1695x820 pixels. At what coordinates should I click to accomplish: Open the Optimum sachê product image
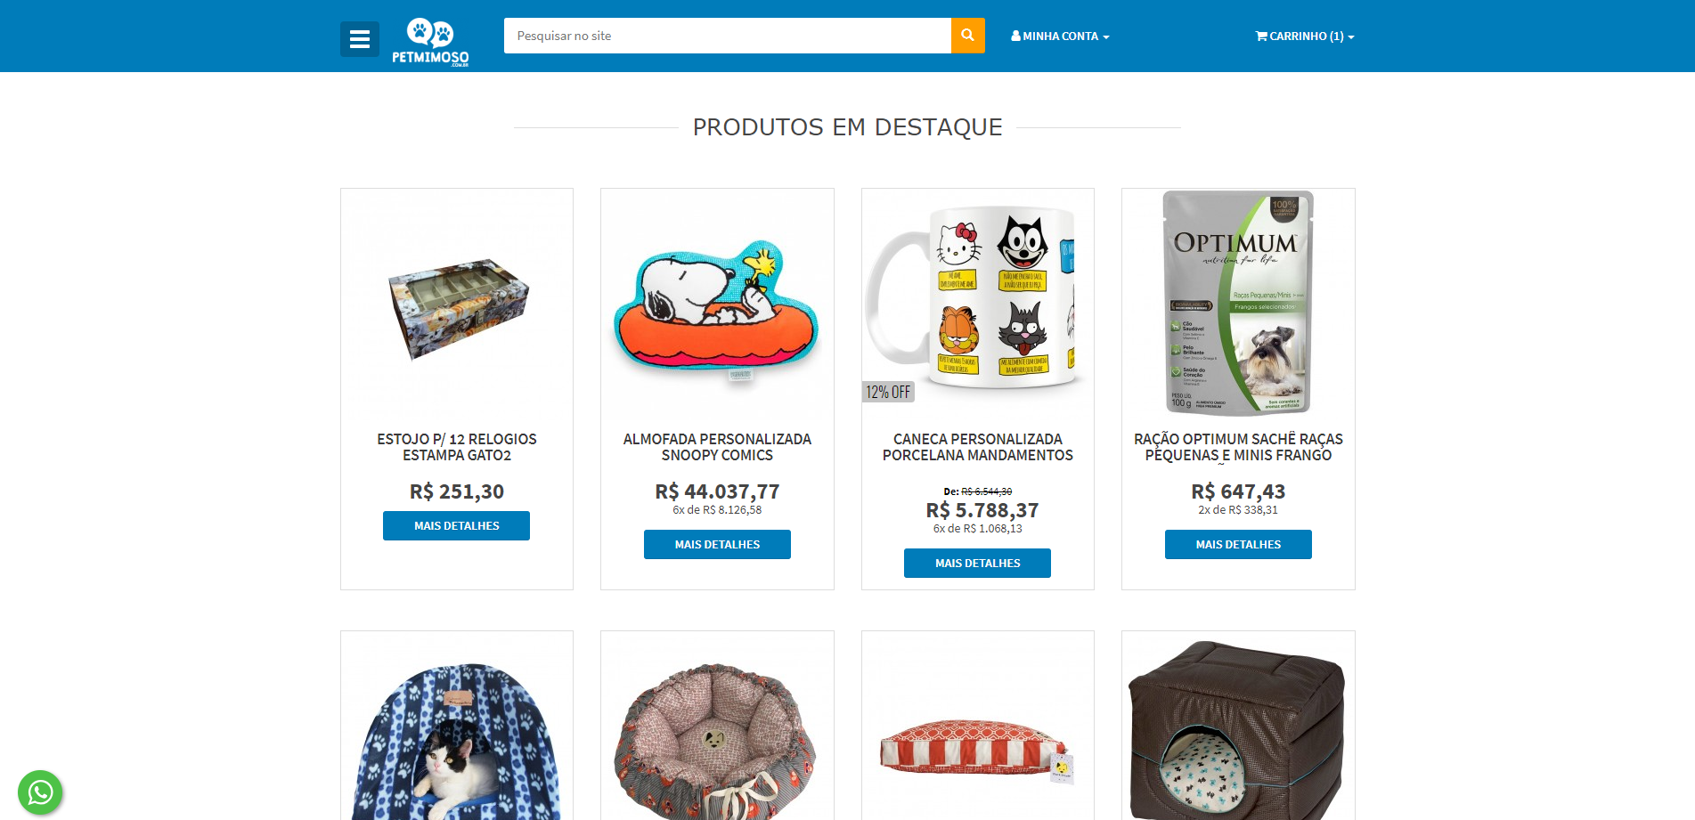[x=1238, y=303]
